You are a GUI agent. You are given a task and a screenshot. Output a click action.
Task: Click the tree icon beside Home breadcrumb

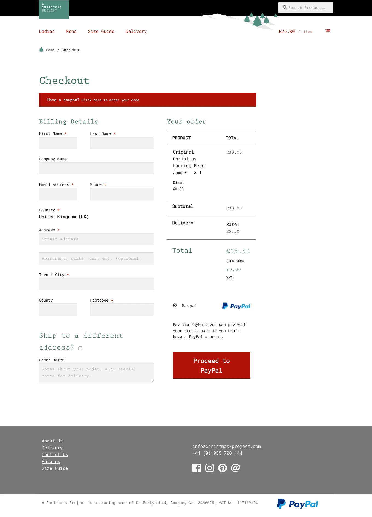click(41, 50)
